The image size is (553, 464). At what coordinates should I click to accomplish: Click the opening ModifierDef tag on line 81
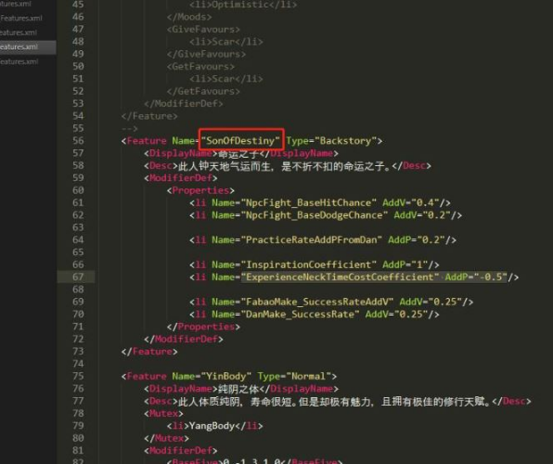coord(181,451)
